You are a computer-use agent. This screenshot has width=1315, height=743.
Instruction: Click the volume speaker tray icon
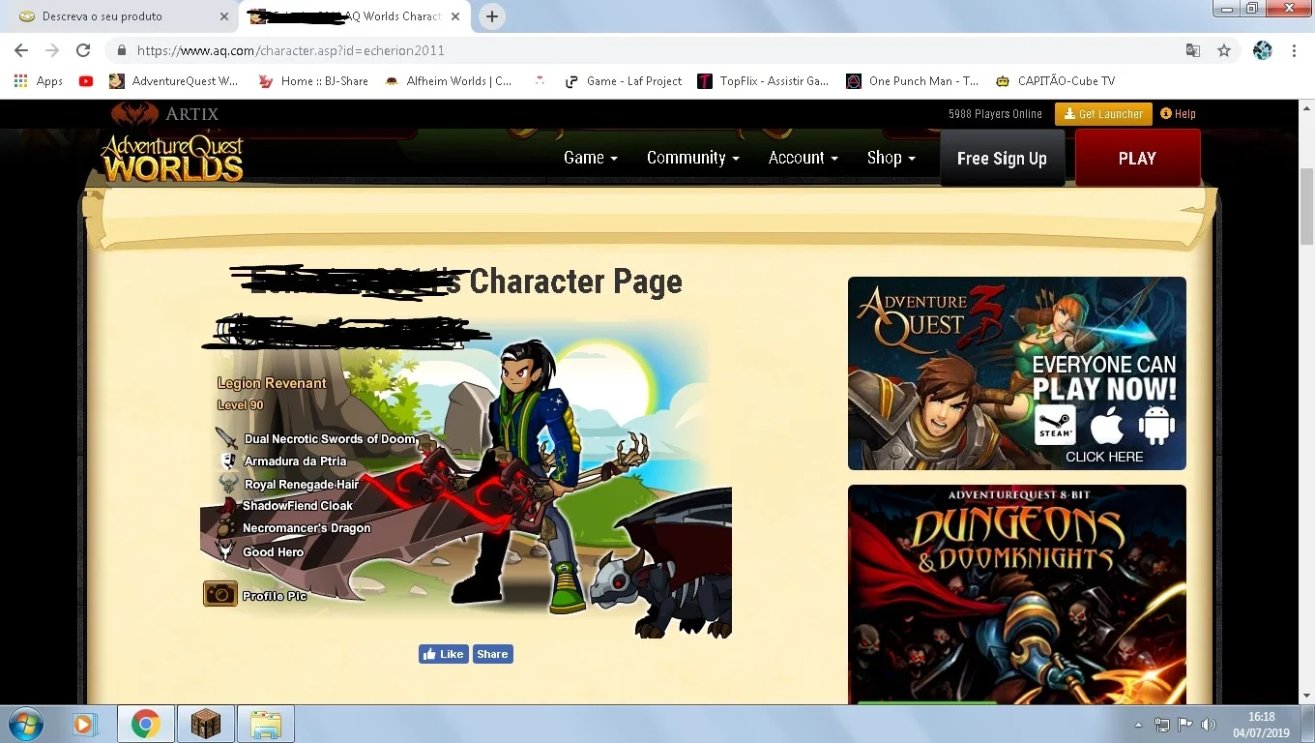click(1209, 725)
